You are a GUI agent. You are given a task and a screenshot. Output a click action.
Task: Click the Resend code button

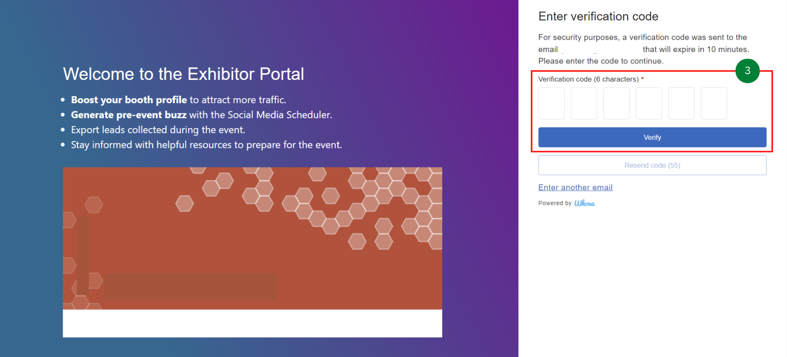point(652,165)
